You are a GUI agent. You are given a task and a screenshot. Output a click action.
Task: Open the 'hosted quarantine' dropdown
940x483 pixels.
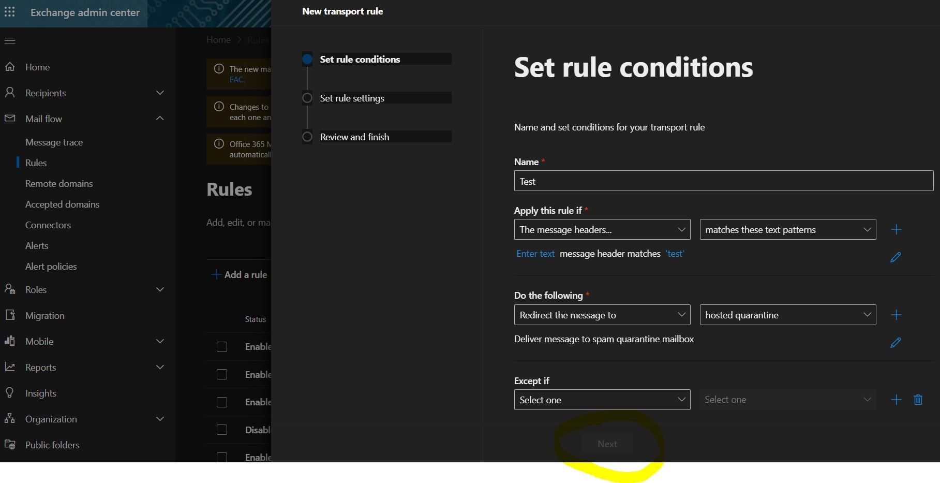pyautogui.click(x=788, y=315)
